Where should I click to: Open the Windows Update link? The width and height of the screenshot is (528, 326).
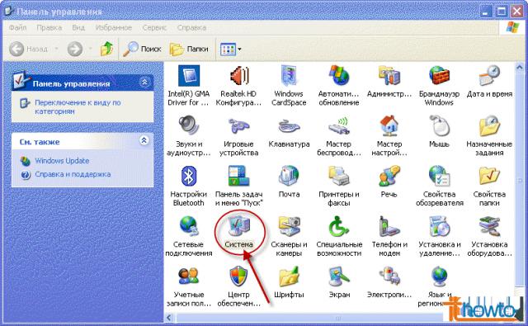tap(62, 161)
